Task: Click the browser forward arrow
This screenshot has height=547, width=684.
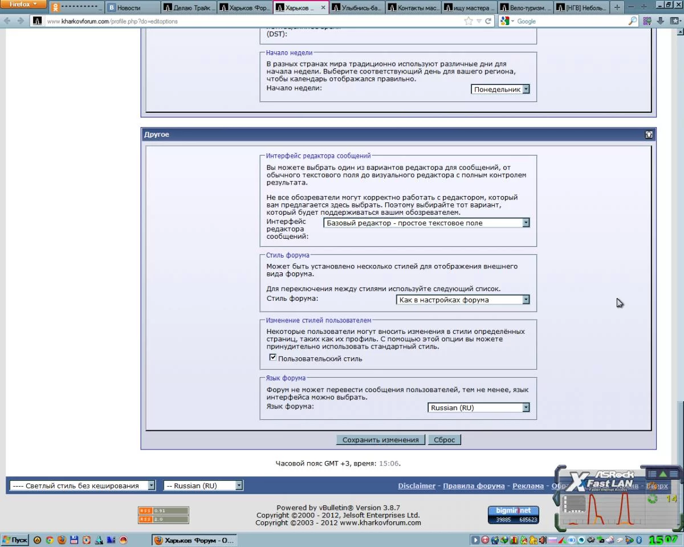Action: 21,21
